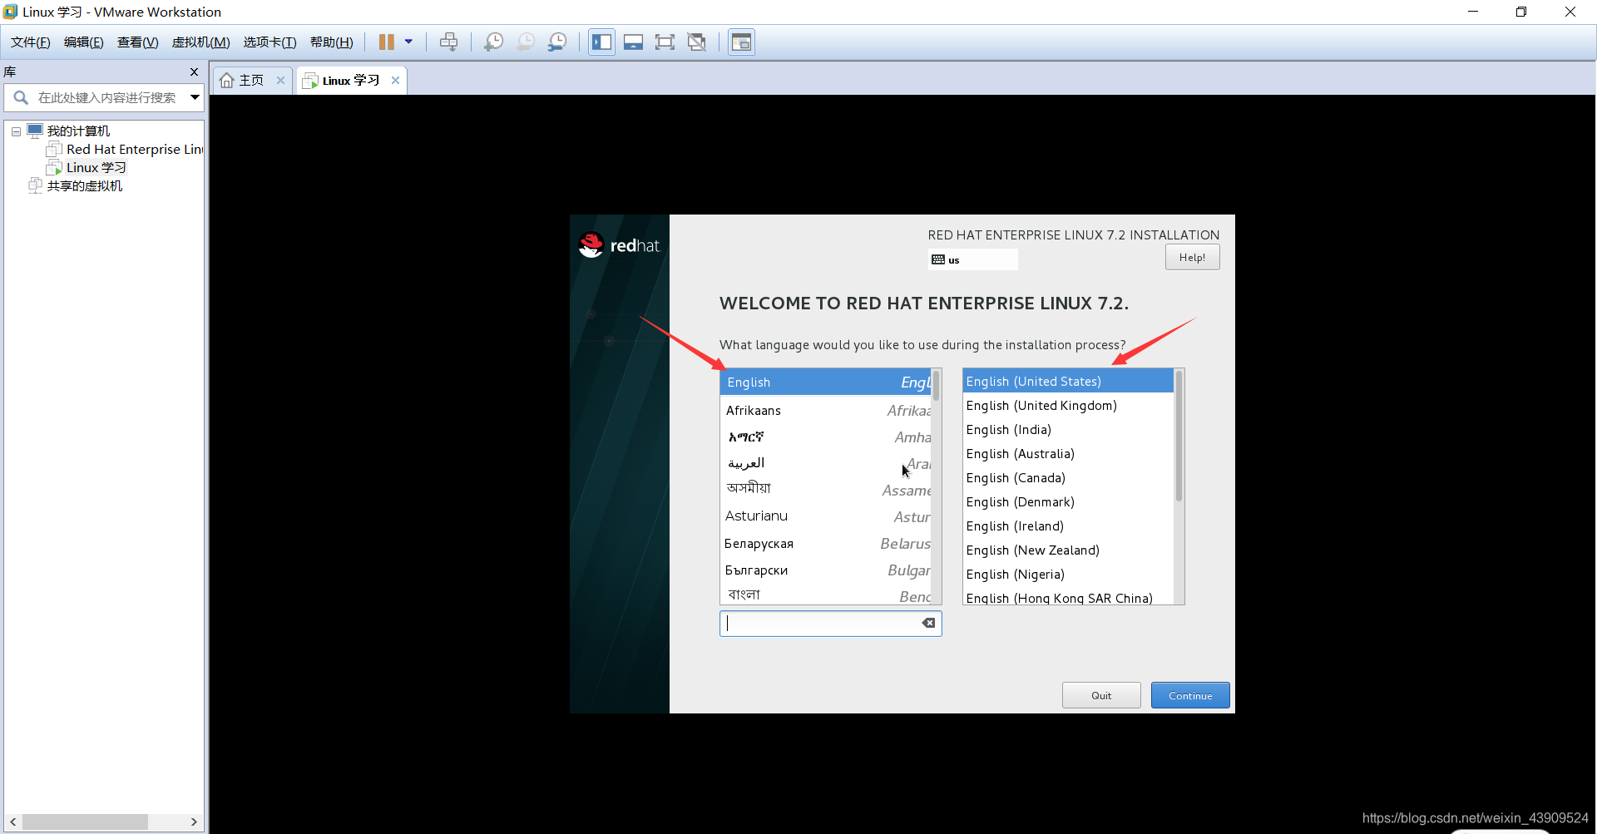Select English in the language list
1597x834 pixels.
[x=825, y=382]
